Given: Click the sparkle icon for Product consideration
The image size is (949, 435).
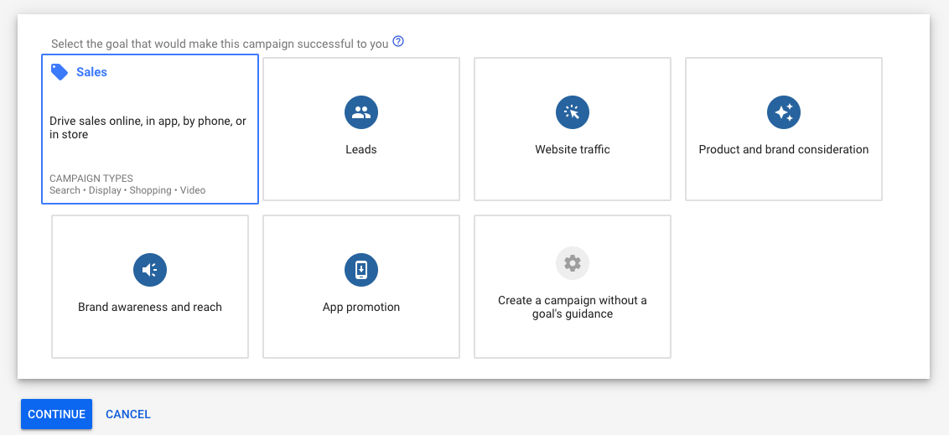Looking at the screenshot, I should pyautogui.click(x=784, y=112).
